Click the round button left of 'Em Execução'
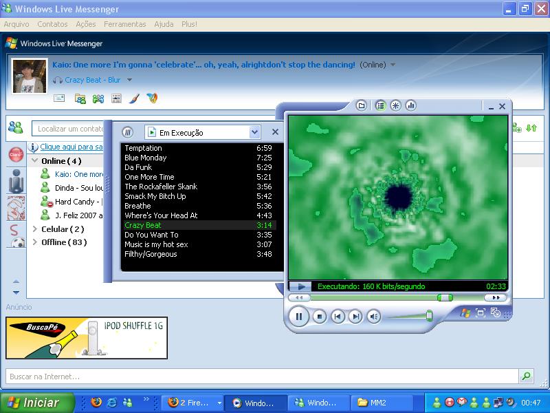This screenshot has width=550, height=413. [128, 132]
